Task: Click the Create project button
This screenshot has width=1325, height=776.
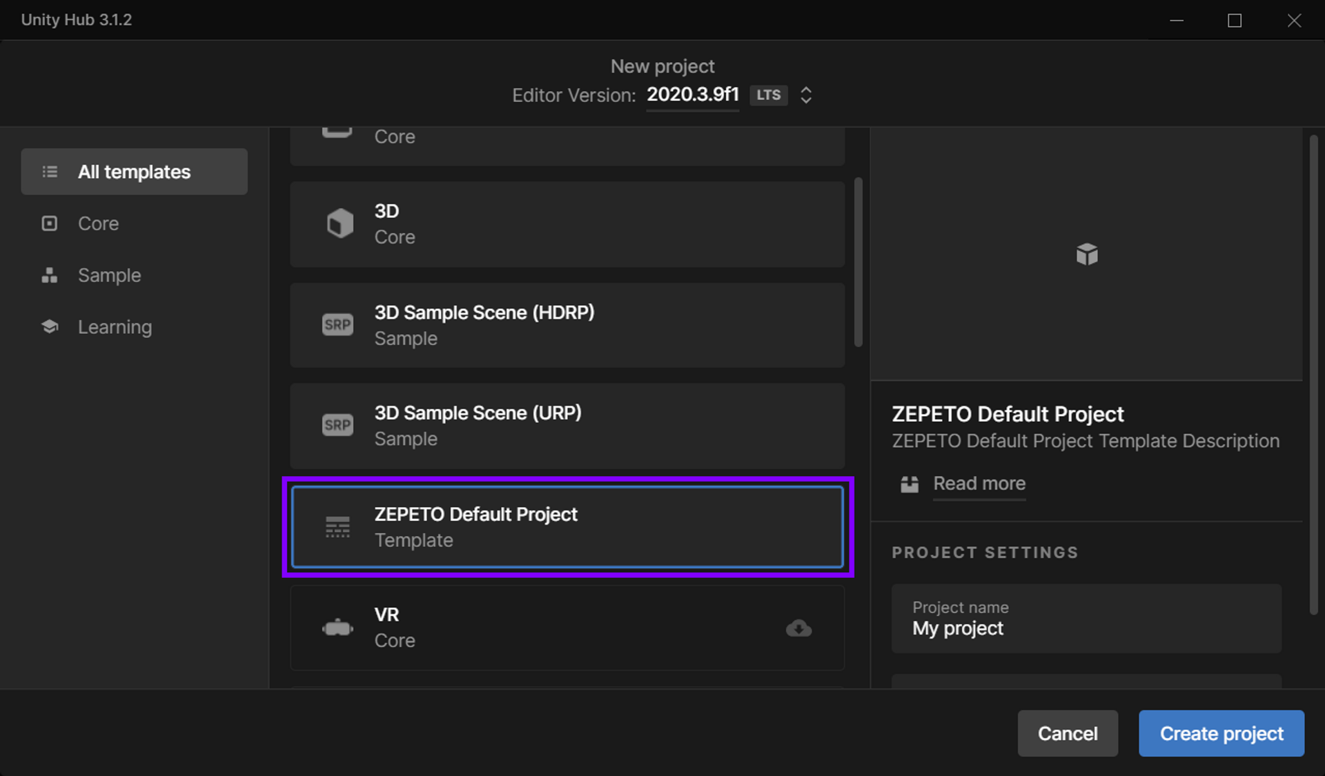Action: pyautogui.click(x=1221, y=733)
